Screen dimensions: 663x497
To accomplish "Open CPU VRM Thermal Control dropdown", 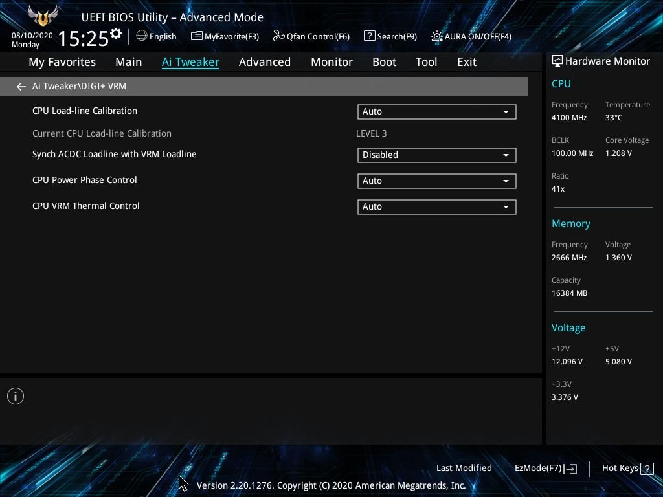I will [437, 207].
